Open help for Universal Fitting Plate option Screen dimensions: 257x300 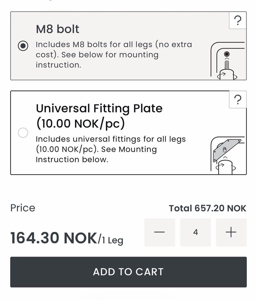[238, 100]
